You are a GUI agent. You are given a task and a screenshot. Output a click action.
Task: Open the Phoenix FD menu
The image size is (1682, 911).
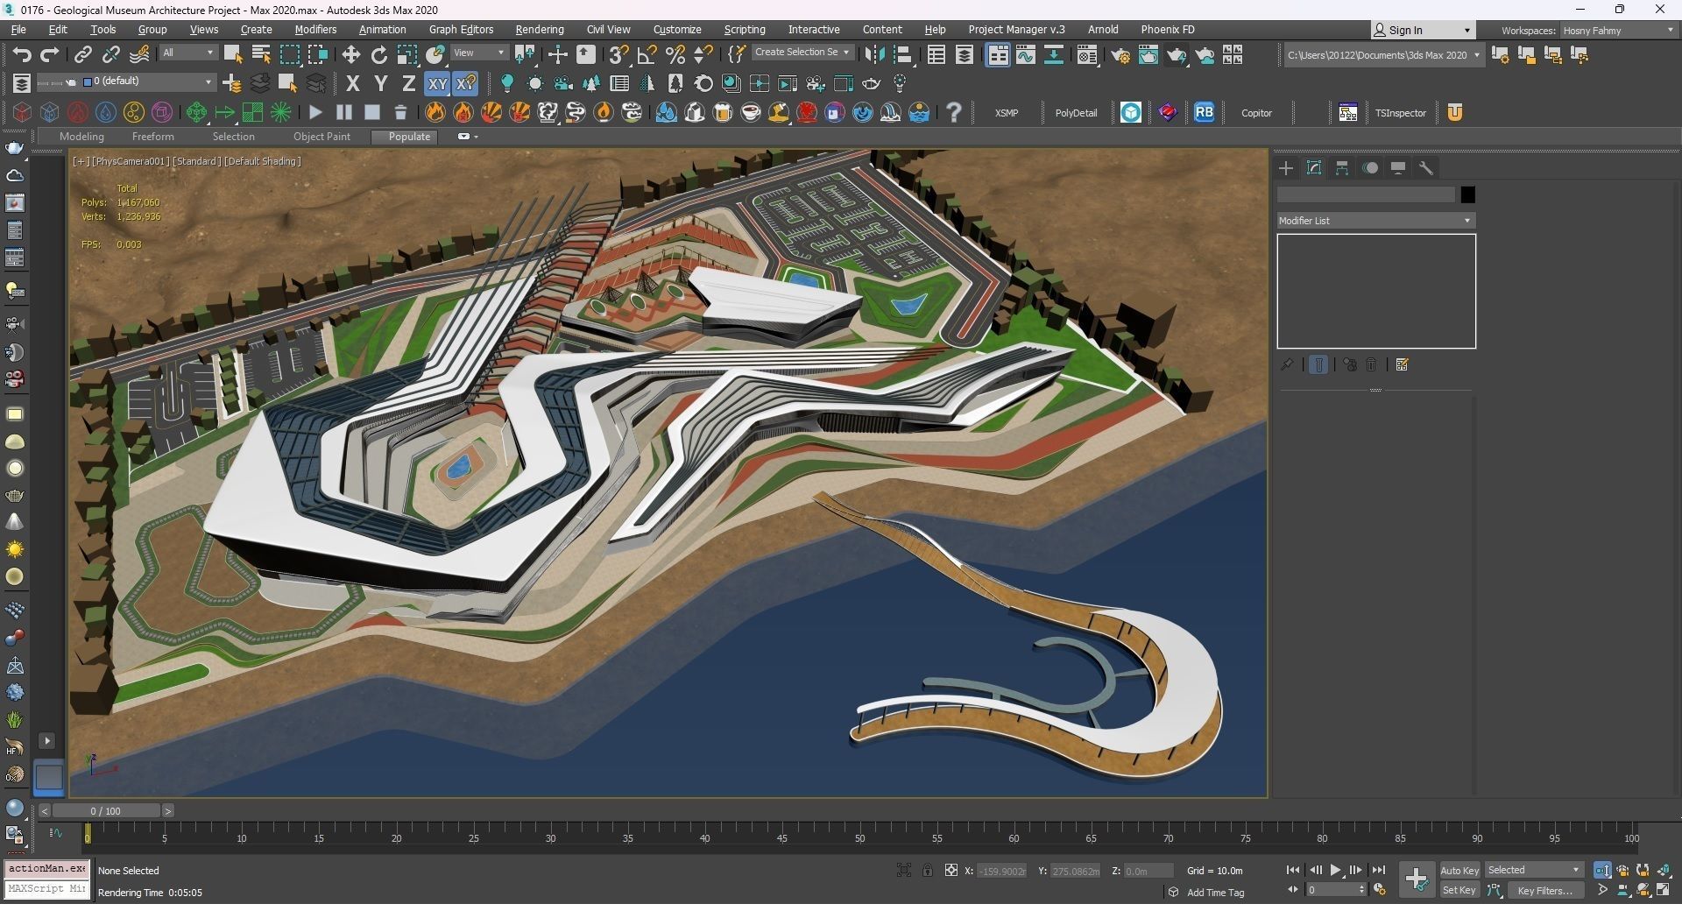click(1167, 30)
